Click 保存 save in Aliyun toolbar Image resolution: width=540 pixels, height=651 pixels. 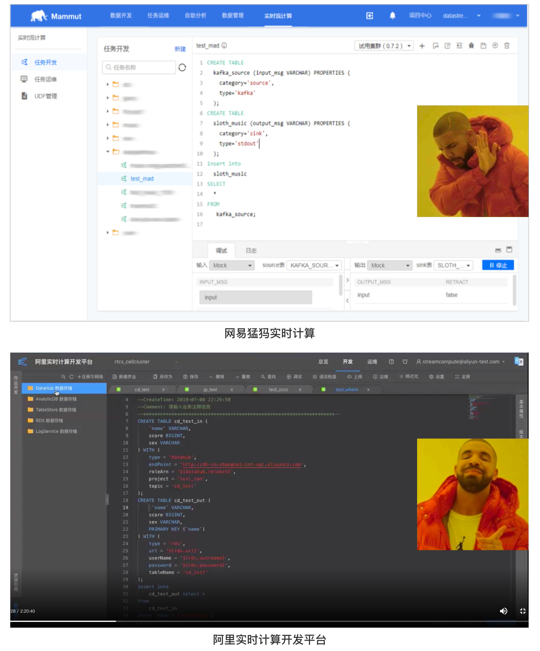[x=191, y=377]
